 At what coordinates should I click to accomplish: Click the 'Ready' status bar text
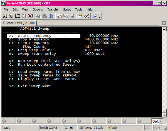point(6,128)
